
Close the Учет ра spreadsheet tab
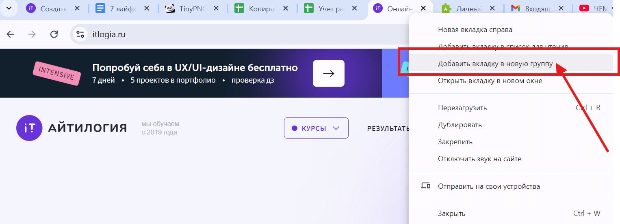[355, 9]
